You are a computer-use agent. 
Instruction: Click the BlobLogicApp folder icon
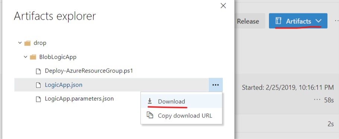tap(33, 57)
